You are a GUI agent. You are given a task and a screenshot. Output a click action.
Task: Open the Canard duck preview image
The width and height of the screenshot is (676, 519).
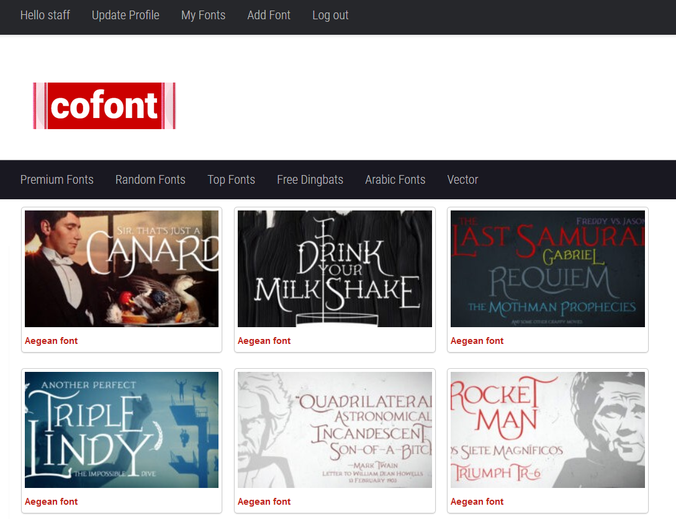(121, 268)
